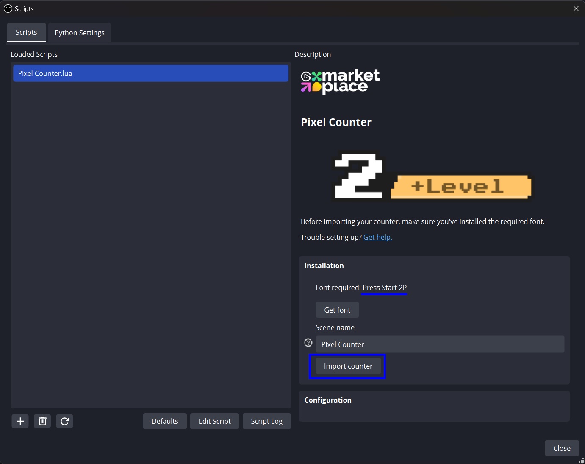Viewport: 585px width, 464px height.
Task: Switch to the Python Settings tab
Action: point(80,33)
